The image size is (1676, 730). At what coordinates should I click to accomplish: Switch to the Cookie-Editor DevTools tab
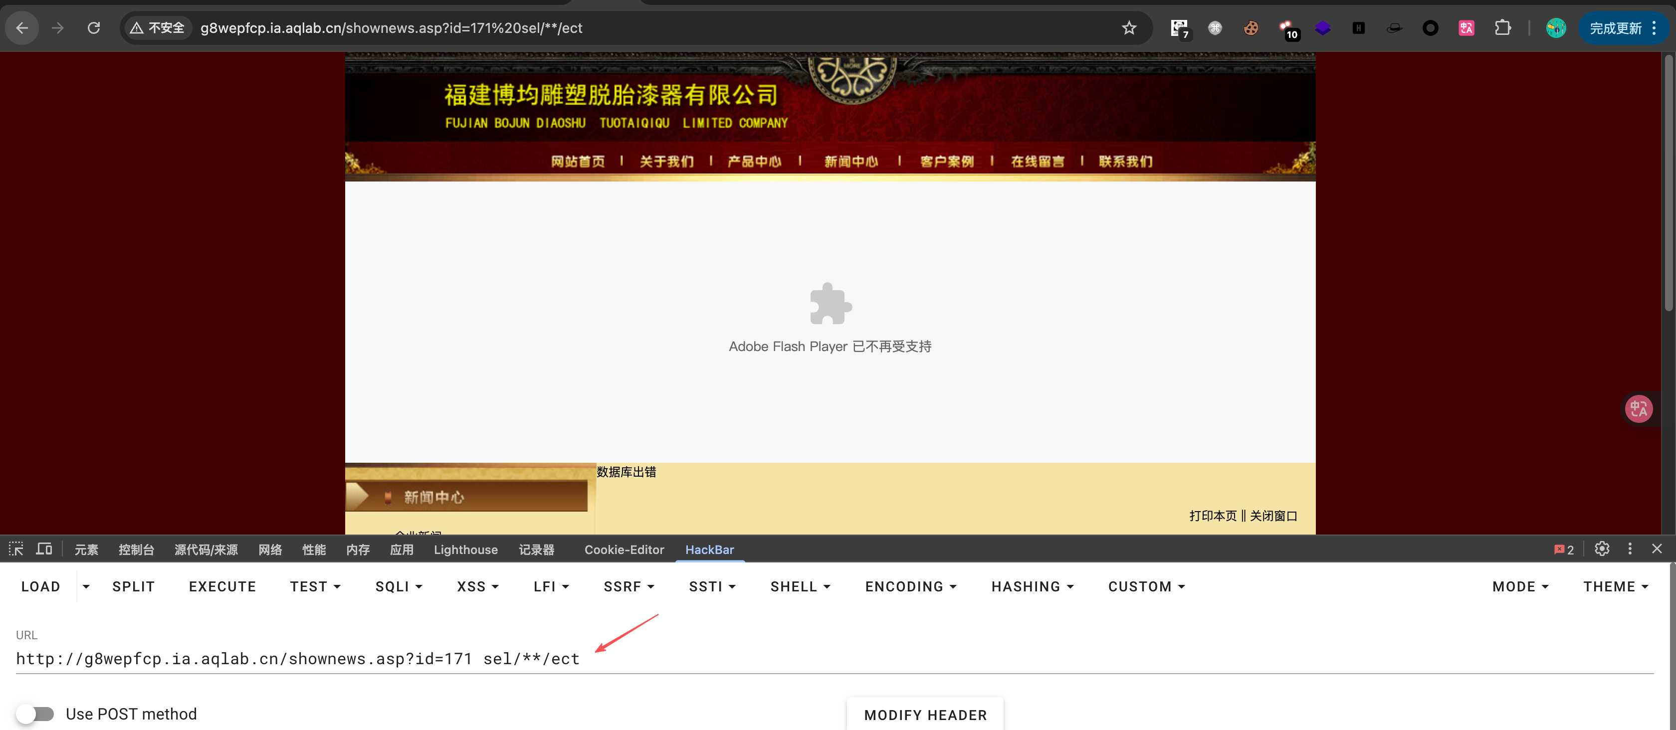coord(624,549)
